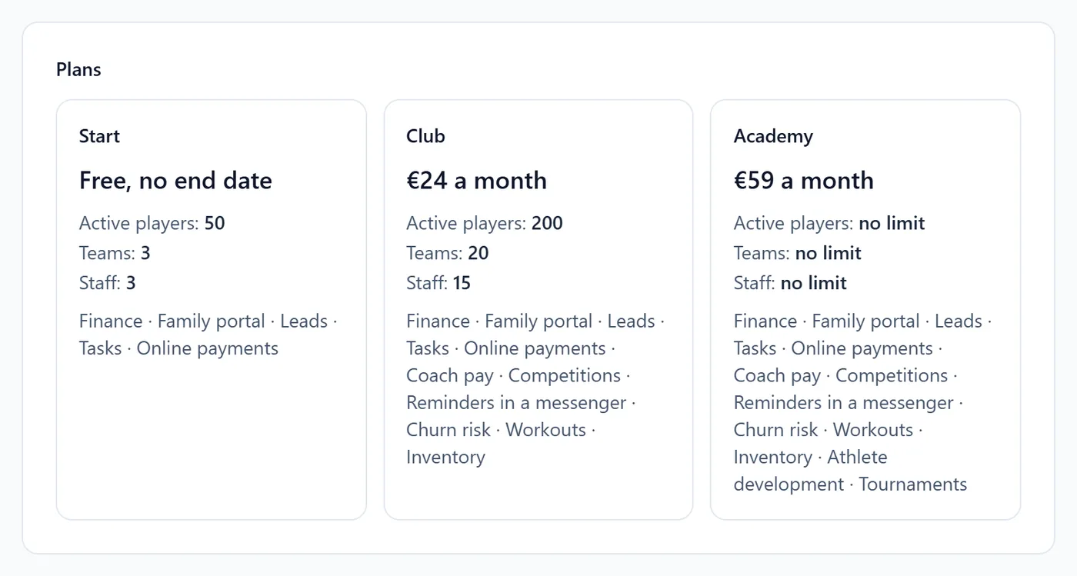Click Online payments in the Start plan features

[208, 348]
